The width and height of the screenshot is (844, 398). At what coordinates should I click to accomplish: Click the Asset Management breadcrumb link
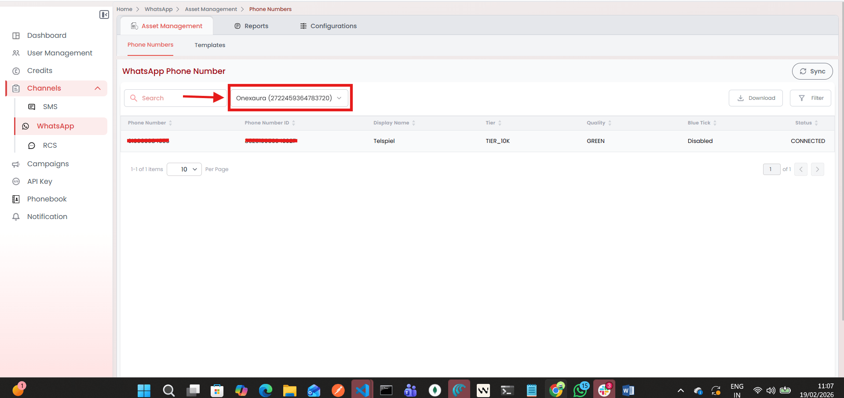pos(211,9)
